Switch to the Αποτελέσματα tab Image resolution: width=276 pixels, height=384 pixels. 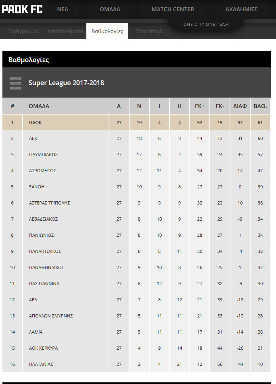point(65,31)
